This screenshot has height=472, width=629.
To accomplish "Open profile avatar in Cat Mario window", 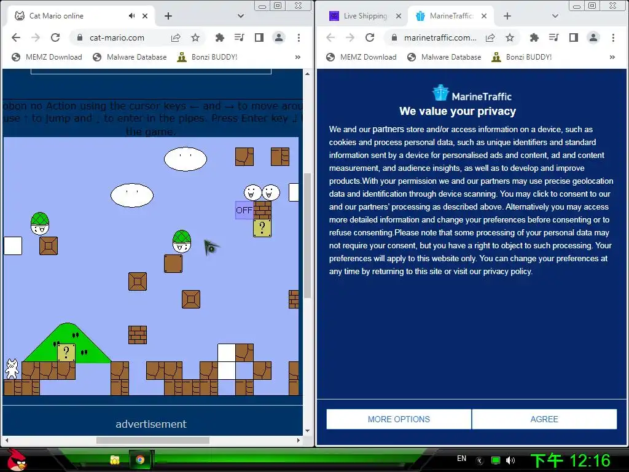I will [x=279, y=37].
